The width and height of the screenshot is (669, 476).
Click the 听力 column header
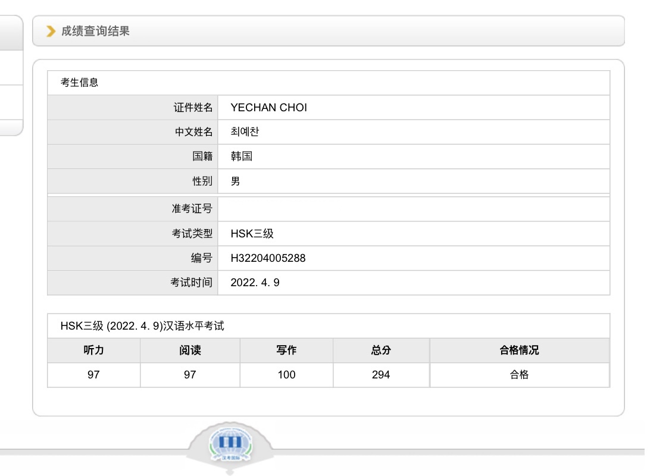pyautogui.click(x=94, y=350)
